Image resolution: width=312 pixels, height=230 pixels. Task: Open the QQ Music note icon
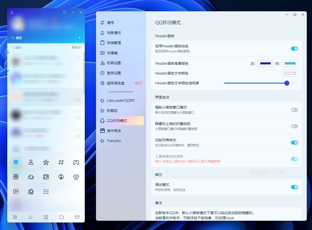[x=61, y=177]
